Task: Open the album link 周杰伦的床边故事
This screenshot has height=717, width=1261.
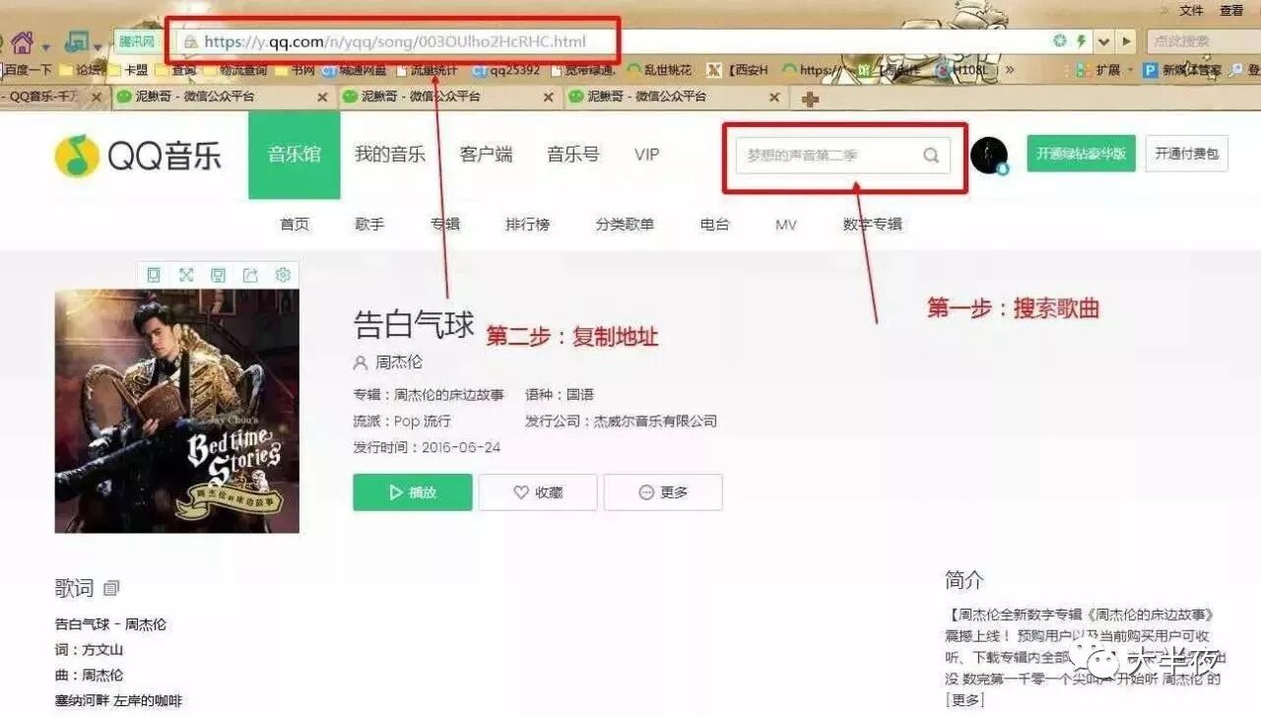Action: coord(449,395)
